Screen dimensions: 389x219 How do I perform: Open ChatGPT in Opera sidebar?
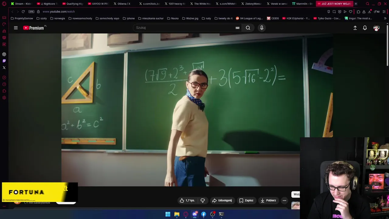(4, 54)
